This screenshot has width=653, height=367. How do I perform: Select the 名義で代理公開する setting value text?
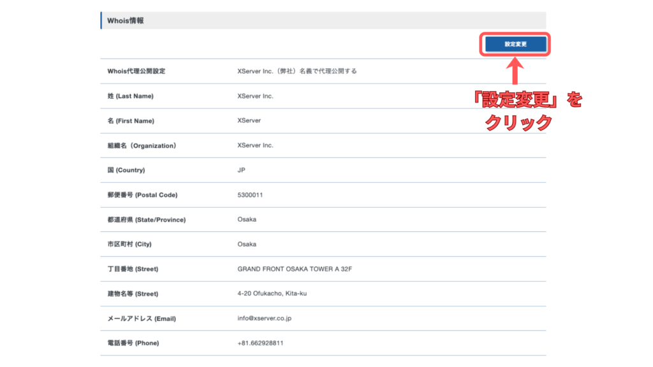297,71
